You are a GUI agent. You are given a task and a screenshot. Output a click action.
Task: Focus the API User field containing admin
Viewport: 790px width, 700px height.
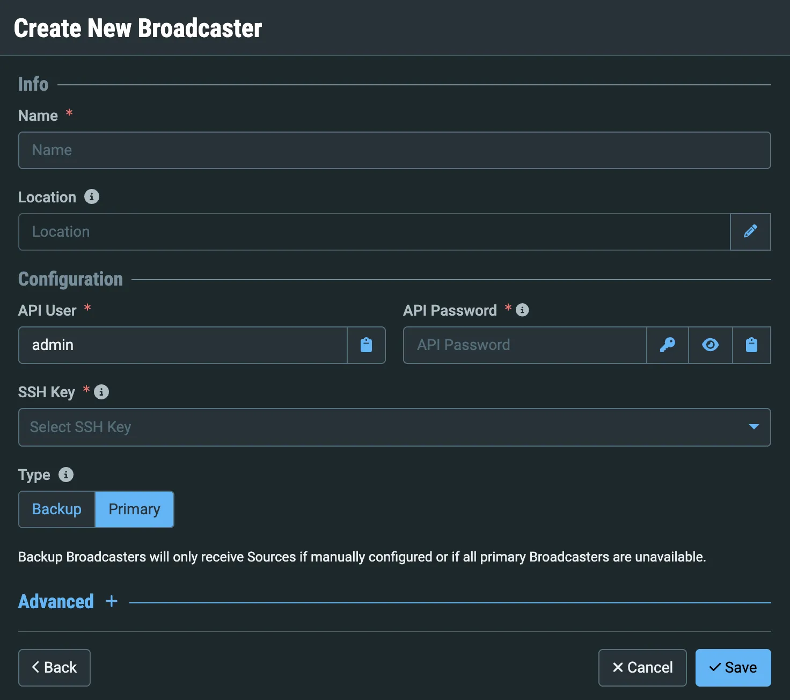183,345
